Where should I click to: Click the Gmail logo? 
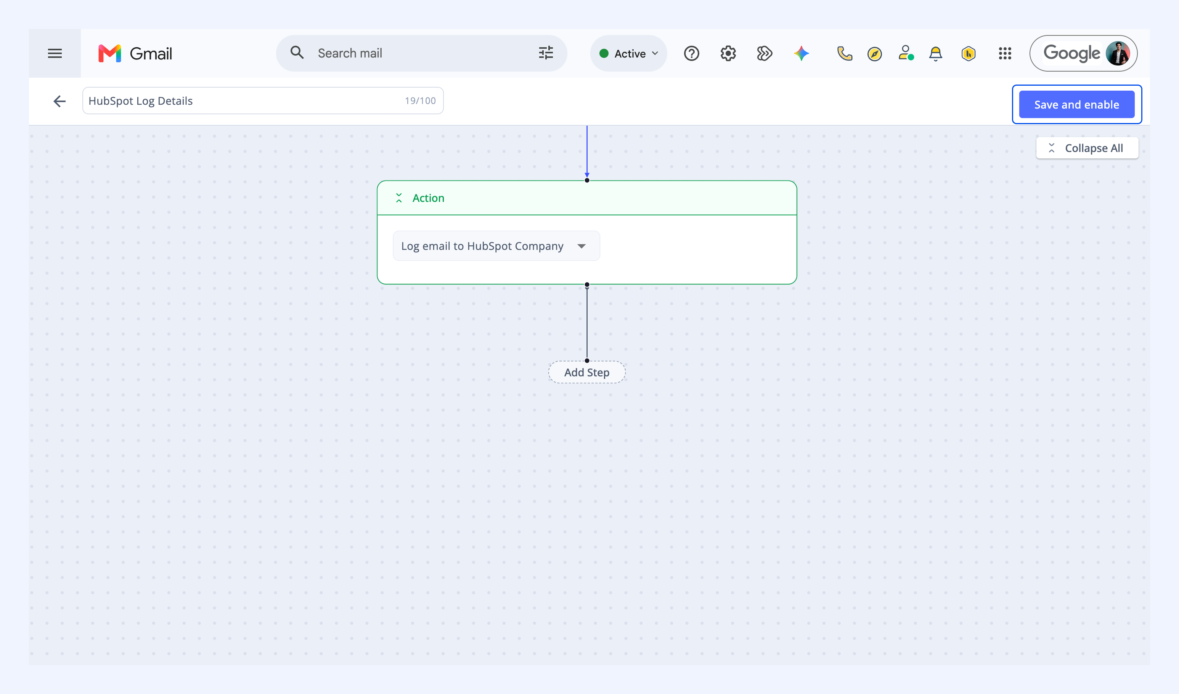pyautogui.click(x=135, y=53)
